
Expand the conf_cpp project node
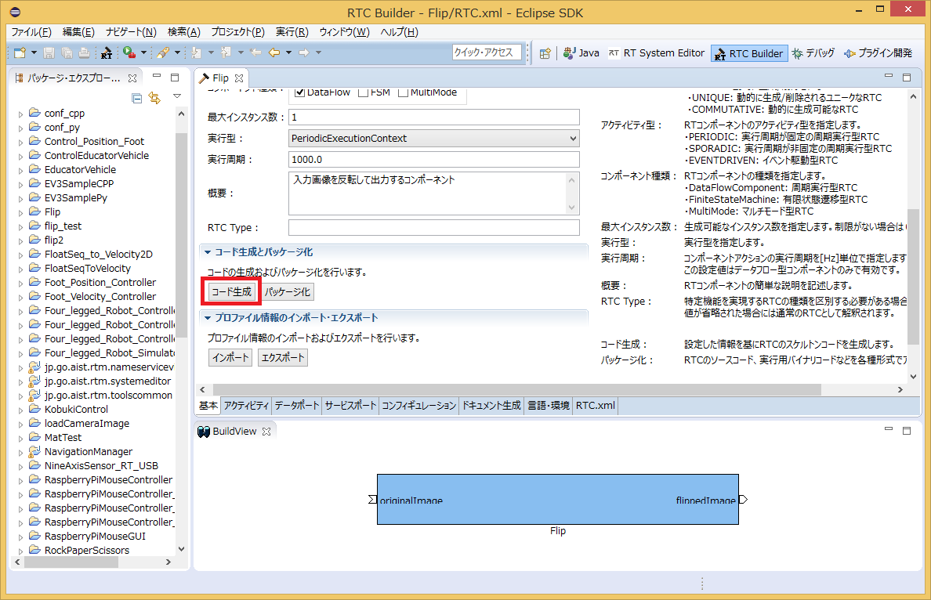tap(21, 114)
